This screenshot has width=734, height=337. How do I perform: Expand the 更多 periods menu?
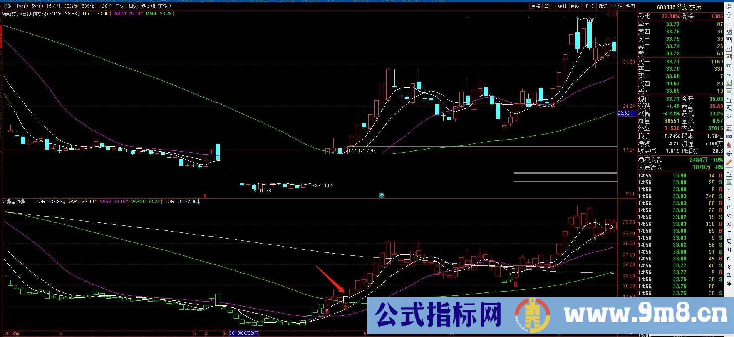164,6
